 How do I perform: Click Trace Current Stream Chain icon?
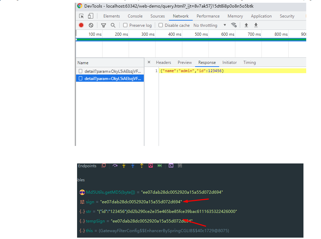(180, 166)
